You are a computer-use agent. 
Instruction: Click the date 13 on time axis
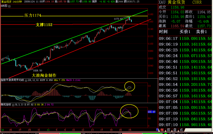pos(92,130)
